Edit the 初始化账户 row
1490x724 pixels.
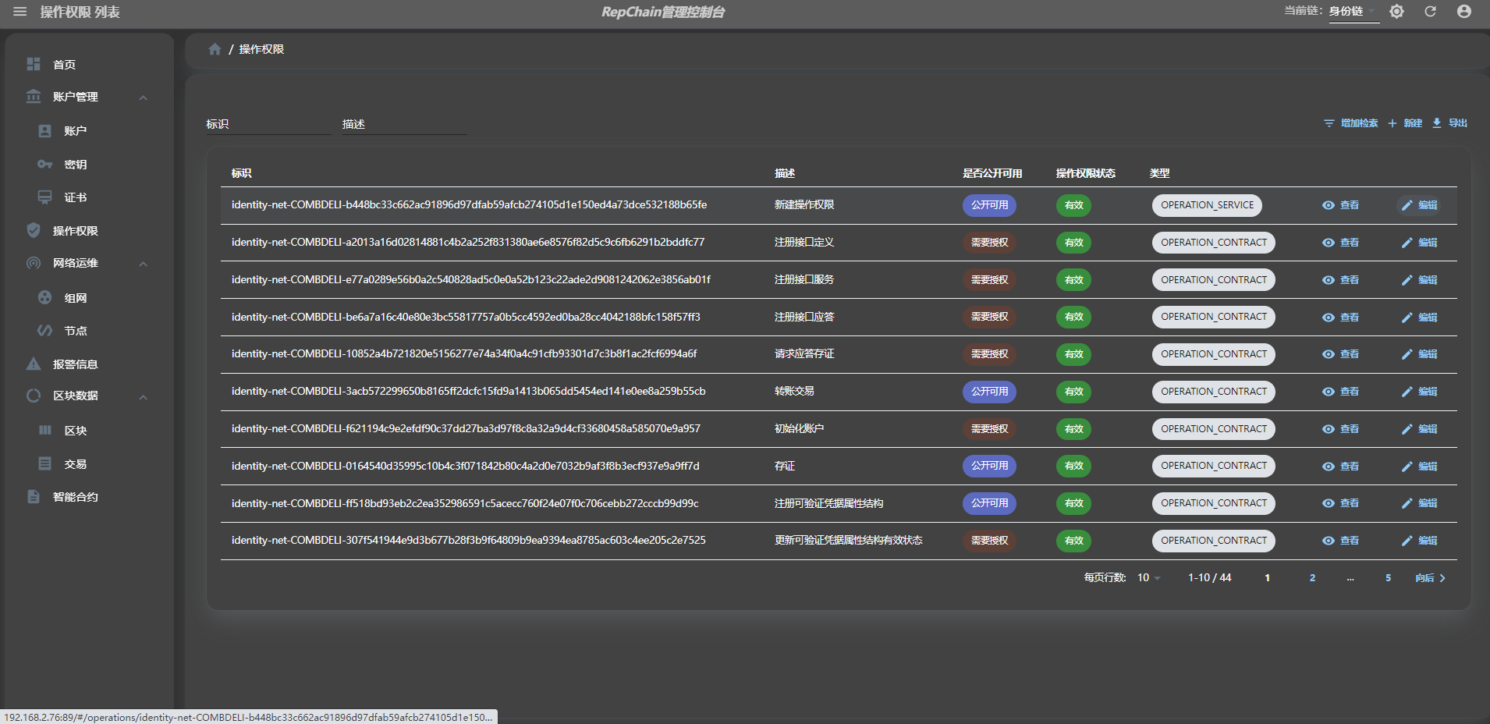click(1419, 429)
